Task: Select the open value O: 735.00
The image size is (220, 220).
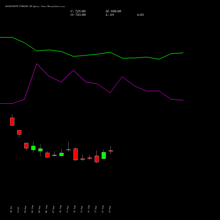Action: coord(78,15)
